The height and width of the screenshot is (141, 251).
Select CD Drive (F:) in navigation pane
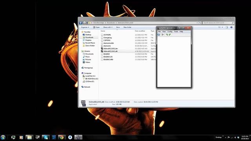click(x=90, y=81)
